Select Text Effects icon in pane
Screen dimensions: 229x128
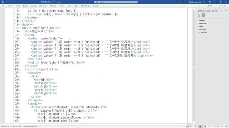point(204,15)
